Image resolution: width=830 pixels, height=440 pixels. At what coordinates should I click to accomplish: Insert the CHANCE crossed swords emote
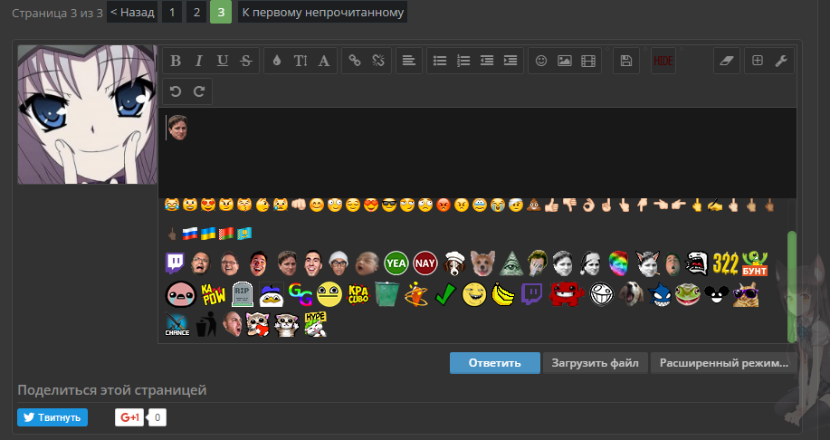click(176, 324)
